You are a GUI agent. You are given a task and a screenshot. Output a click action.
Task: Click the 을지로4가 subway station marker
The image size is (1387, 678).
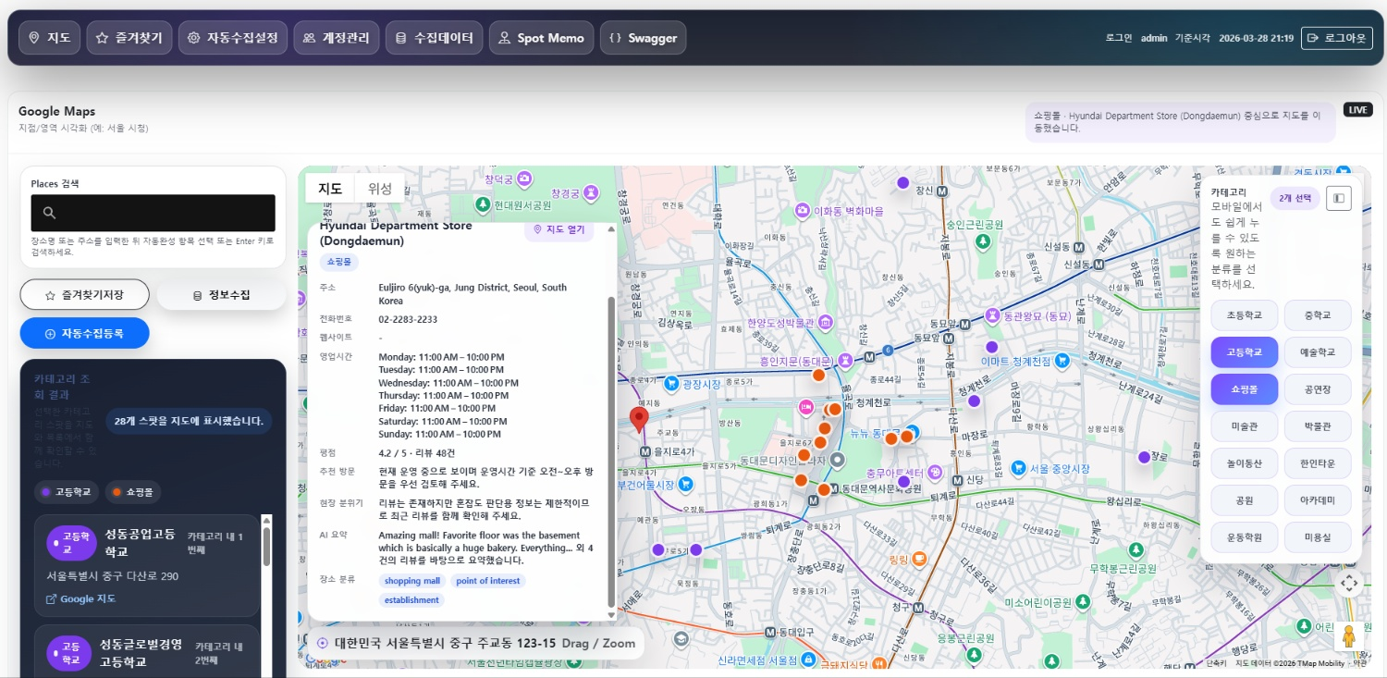(x=645, y=451)
